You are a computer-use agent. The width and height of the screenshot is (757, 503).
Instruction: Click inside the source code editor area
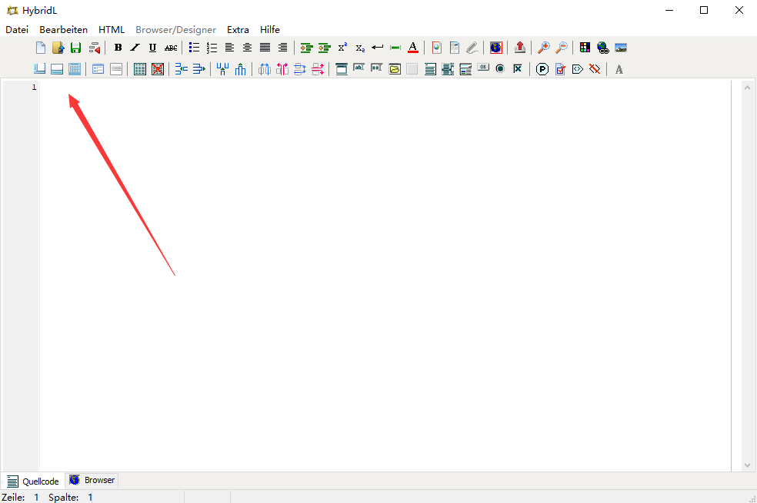[x=385, y=275]
